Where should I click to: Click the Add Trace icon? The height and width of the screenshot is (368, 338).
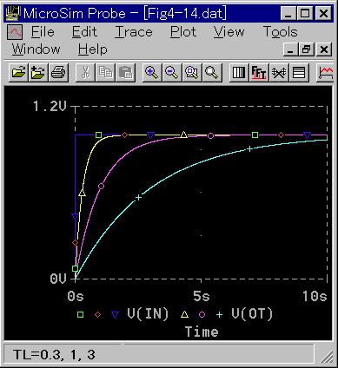(325, 72)
